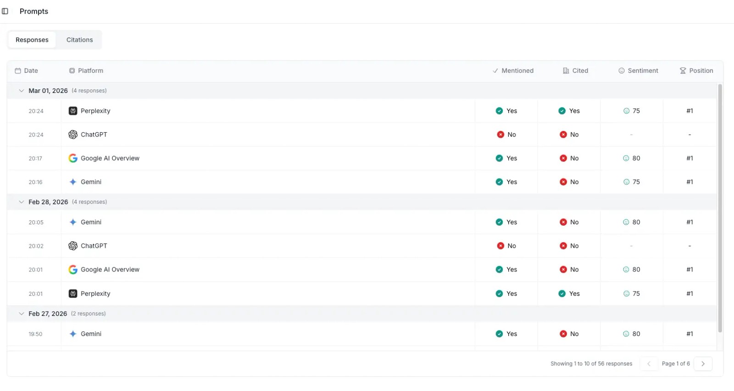Click the Perplexity icon in the 20:24 row
This screenshot has height=391, width=734.
[x=73, y=111]
